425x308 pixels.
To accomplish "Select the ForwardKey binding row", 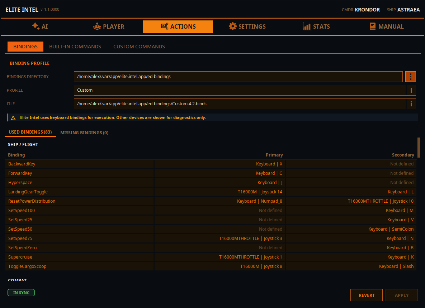I will point(211,173).
